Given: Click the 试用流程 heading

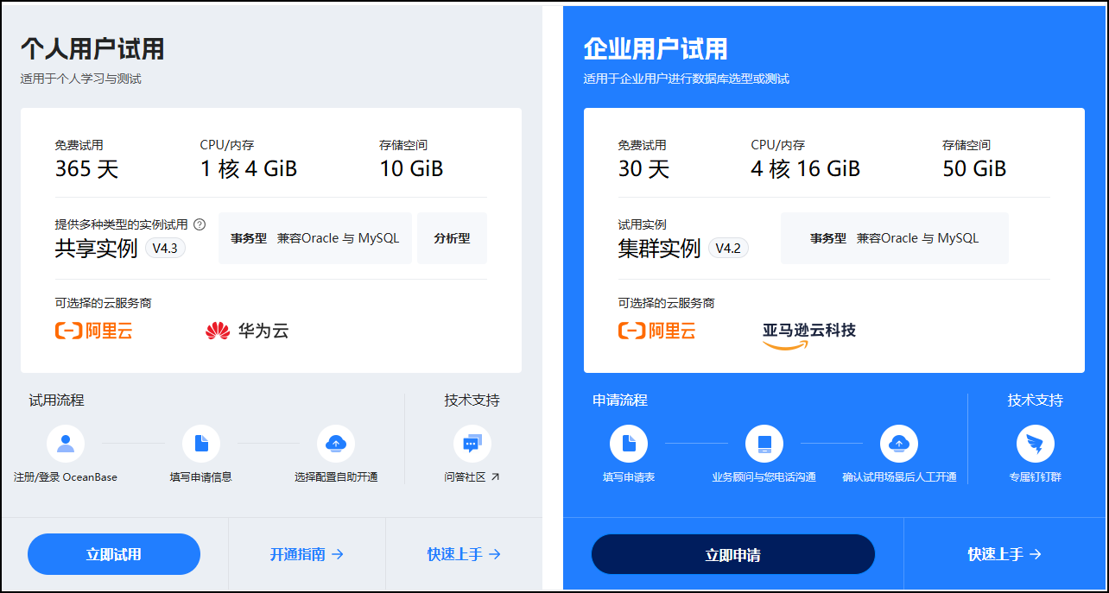Looking at the screenshot, I should (56, 401).
